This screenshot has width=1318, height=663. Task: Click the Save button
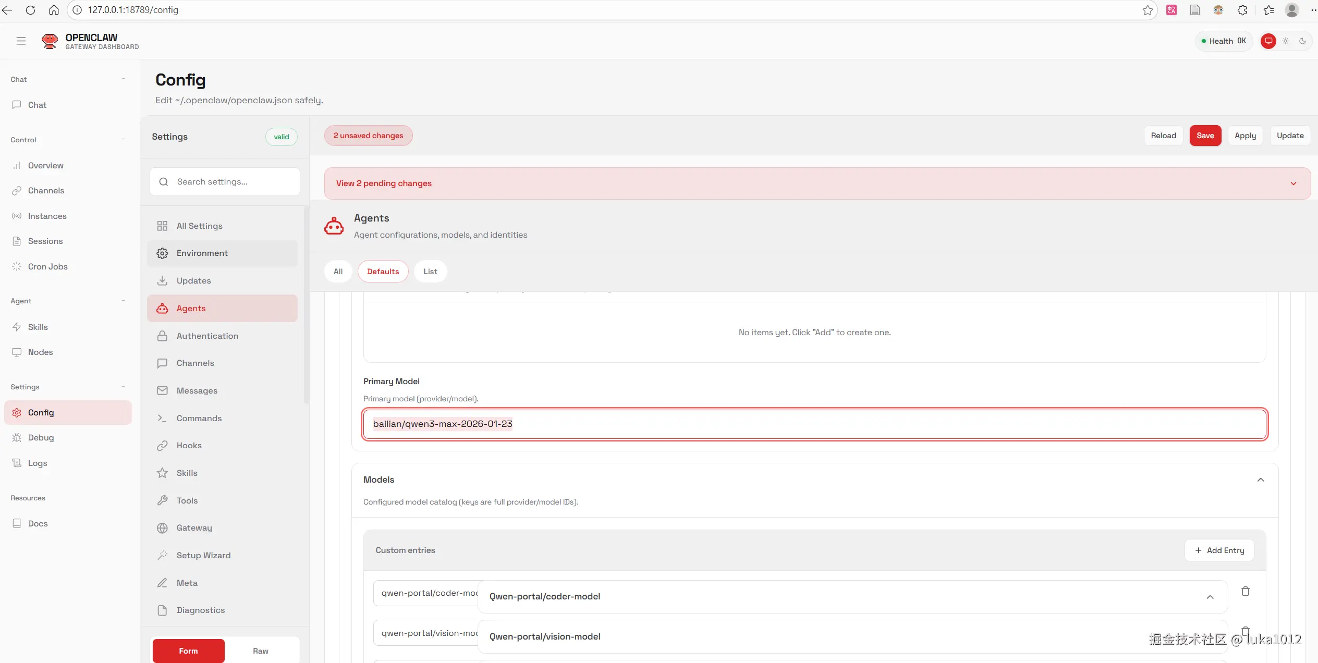pyautogui.click(x=1205, y=136)
